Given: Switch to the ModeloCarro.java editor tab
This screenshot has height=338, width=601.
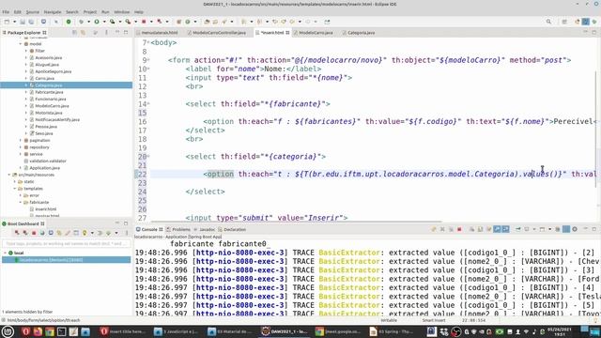Looking at the screenshot, I should click(x=316, y=33).
